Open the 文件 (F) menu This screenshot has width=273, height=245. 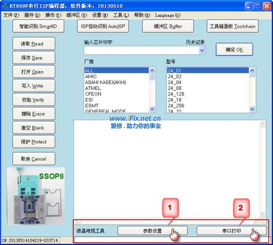pyautogui.click(x=11, y=15)
